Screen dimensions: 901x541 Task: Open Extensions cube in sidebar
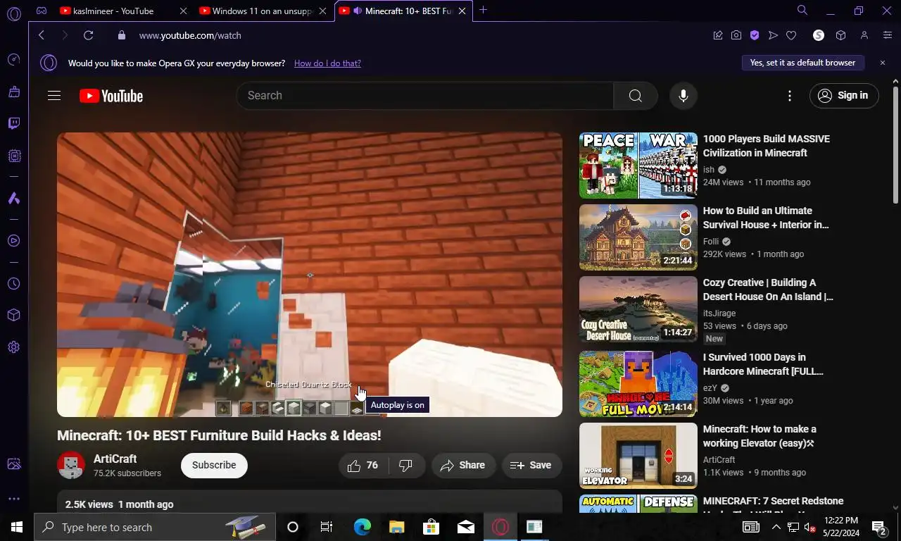[14, 315]
